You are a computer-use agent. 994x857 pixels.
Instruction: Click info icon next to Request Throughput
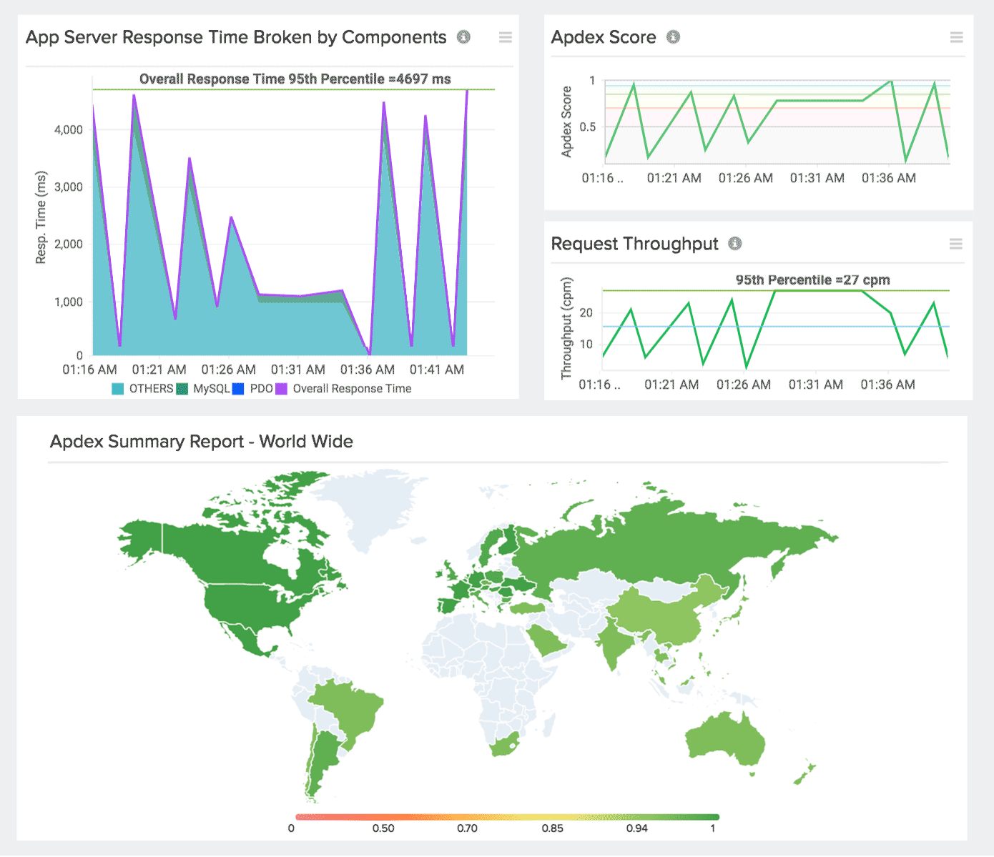pos(734,244)
